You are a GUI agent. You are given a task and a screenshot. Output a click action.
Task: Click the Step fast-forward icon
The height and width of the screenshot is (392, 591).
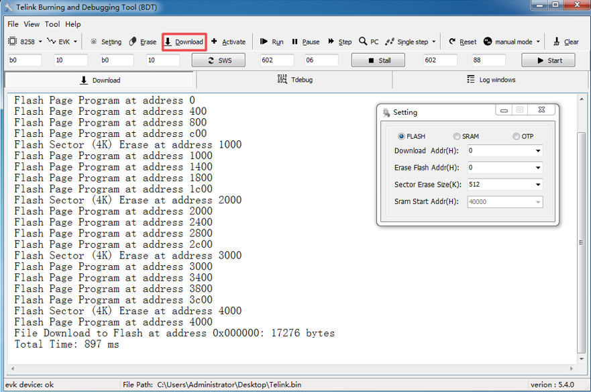point(331,41)
